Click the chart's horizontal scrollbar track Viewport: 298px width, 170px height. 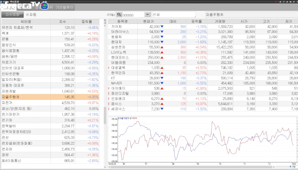tap(192, 167)
